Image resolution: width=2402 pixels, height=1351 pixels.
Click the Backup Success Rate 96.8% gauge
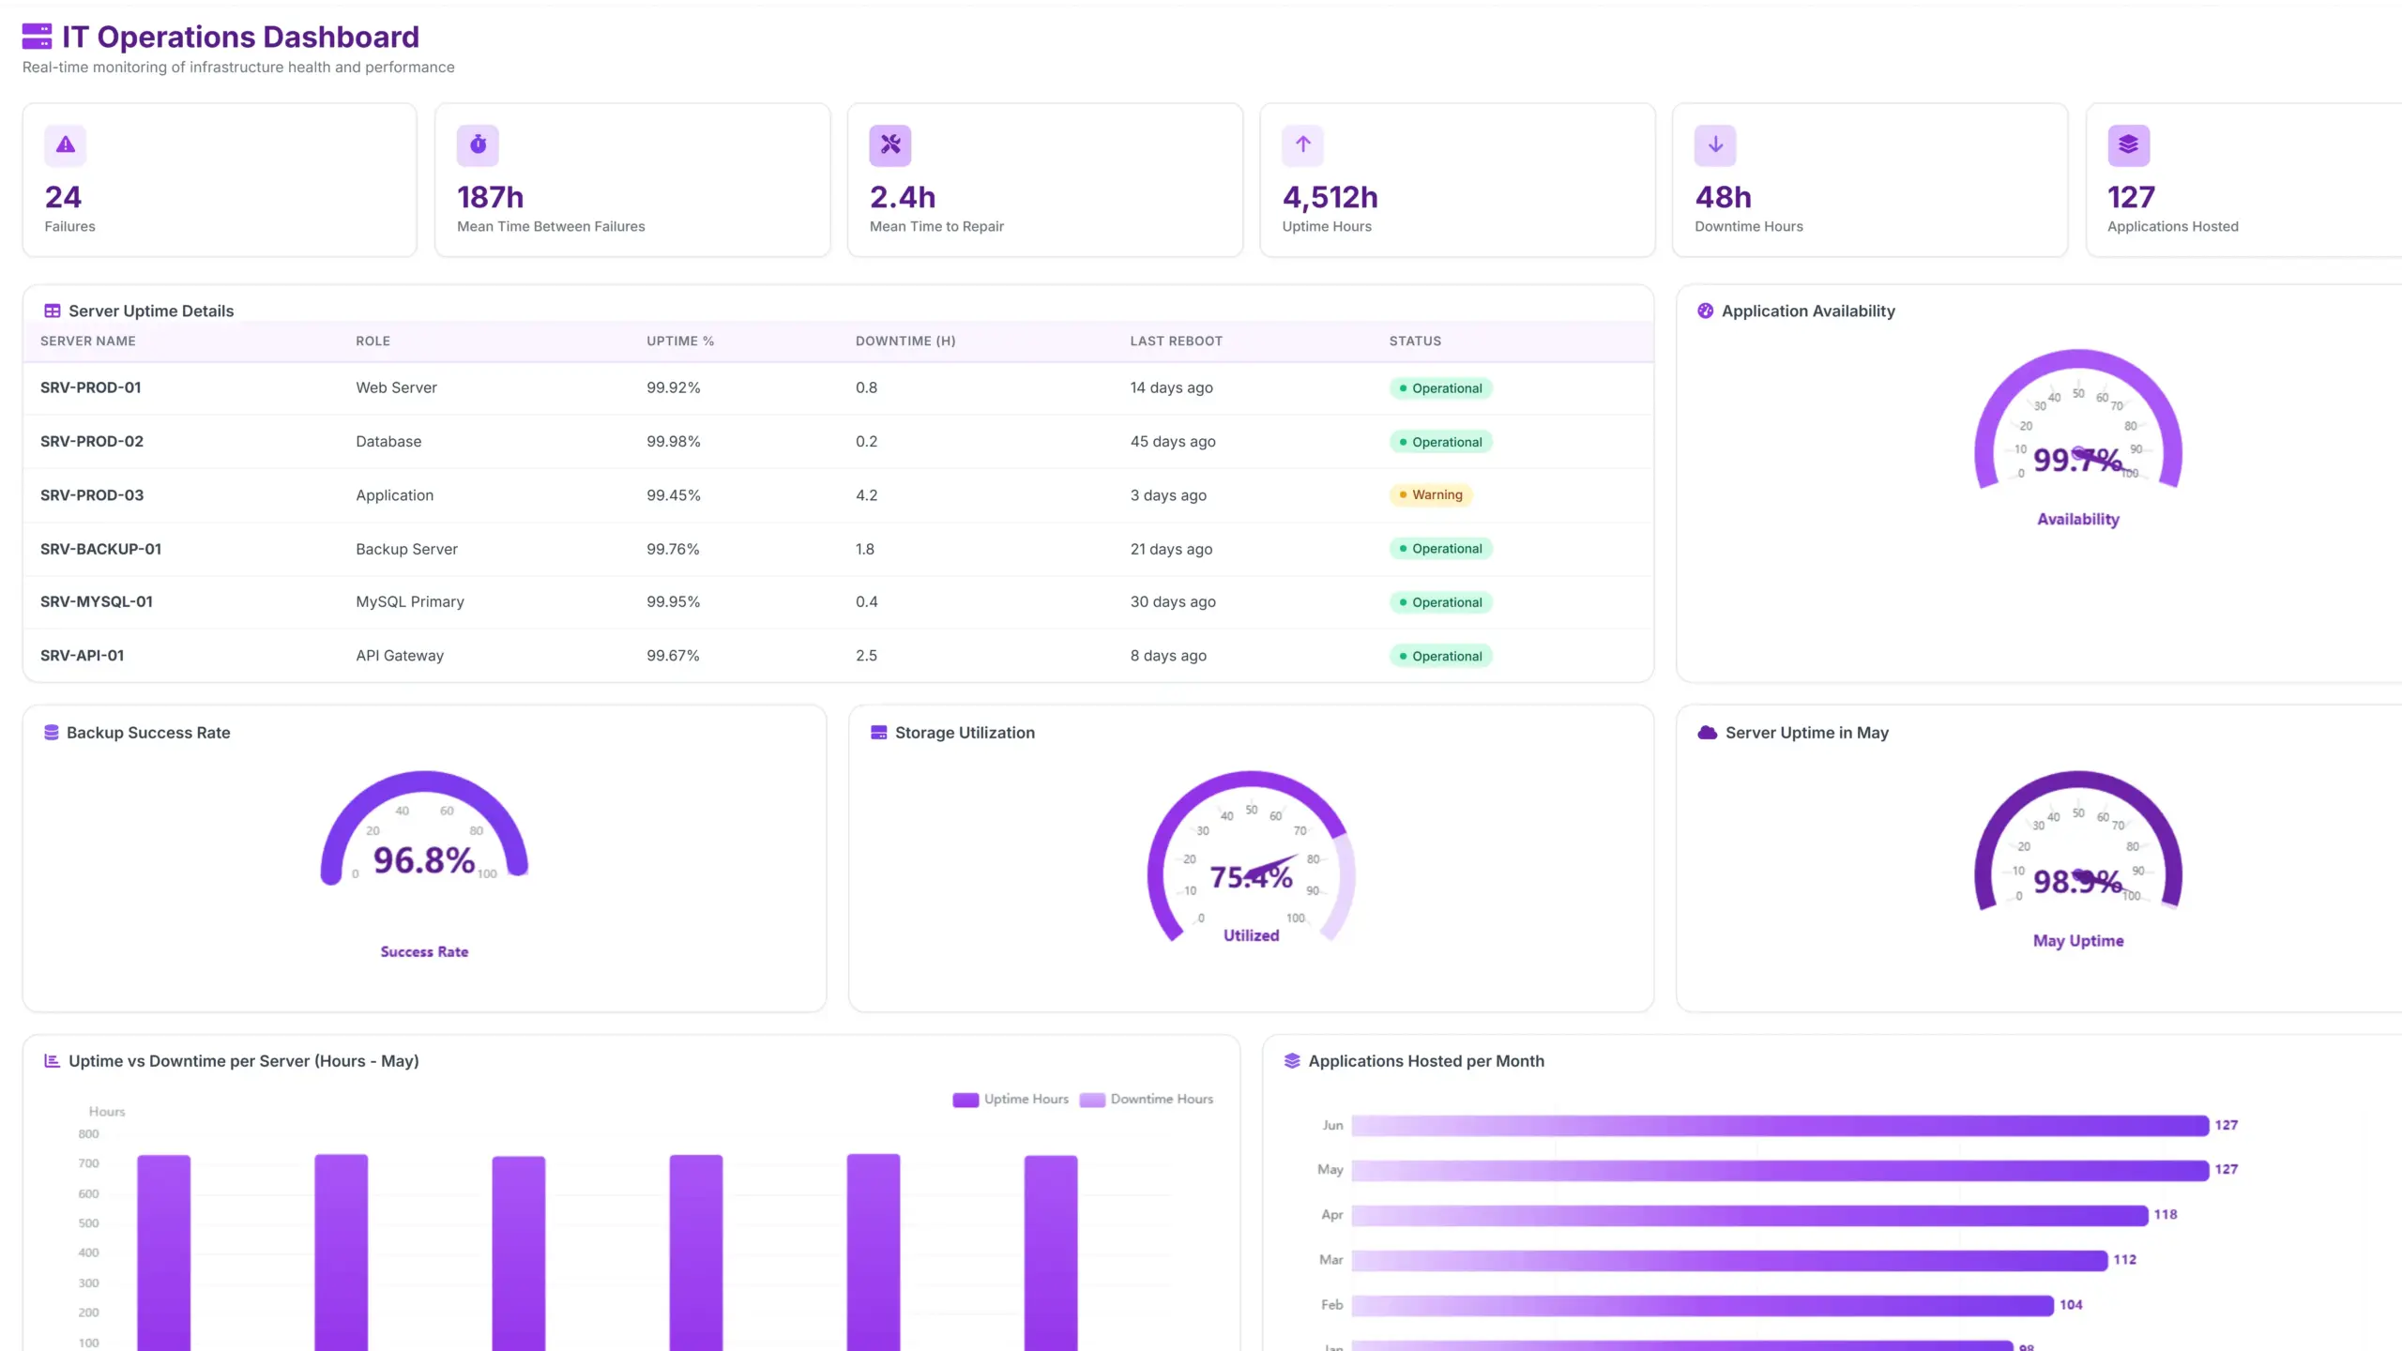[424, 828]
